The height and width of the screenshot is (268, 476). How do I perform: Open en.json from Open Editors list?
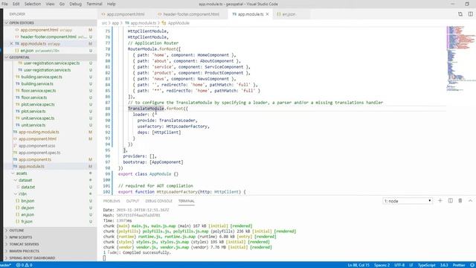coord(51,51)
